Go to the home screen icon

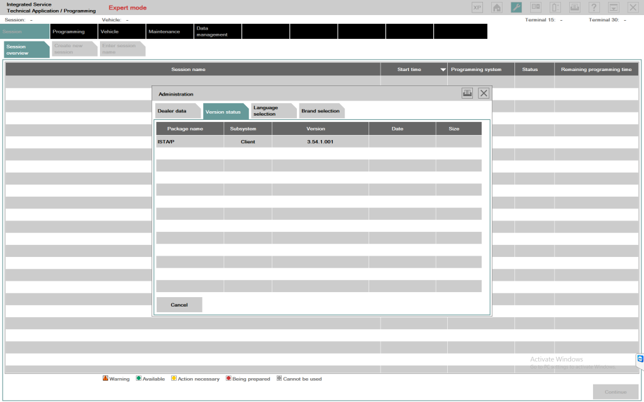pyautogui.click(x=497, y=8)
